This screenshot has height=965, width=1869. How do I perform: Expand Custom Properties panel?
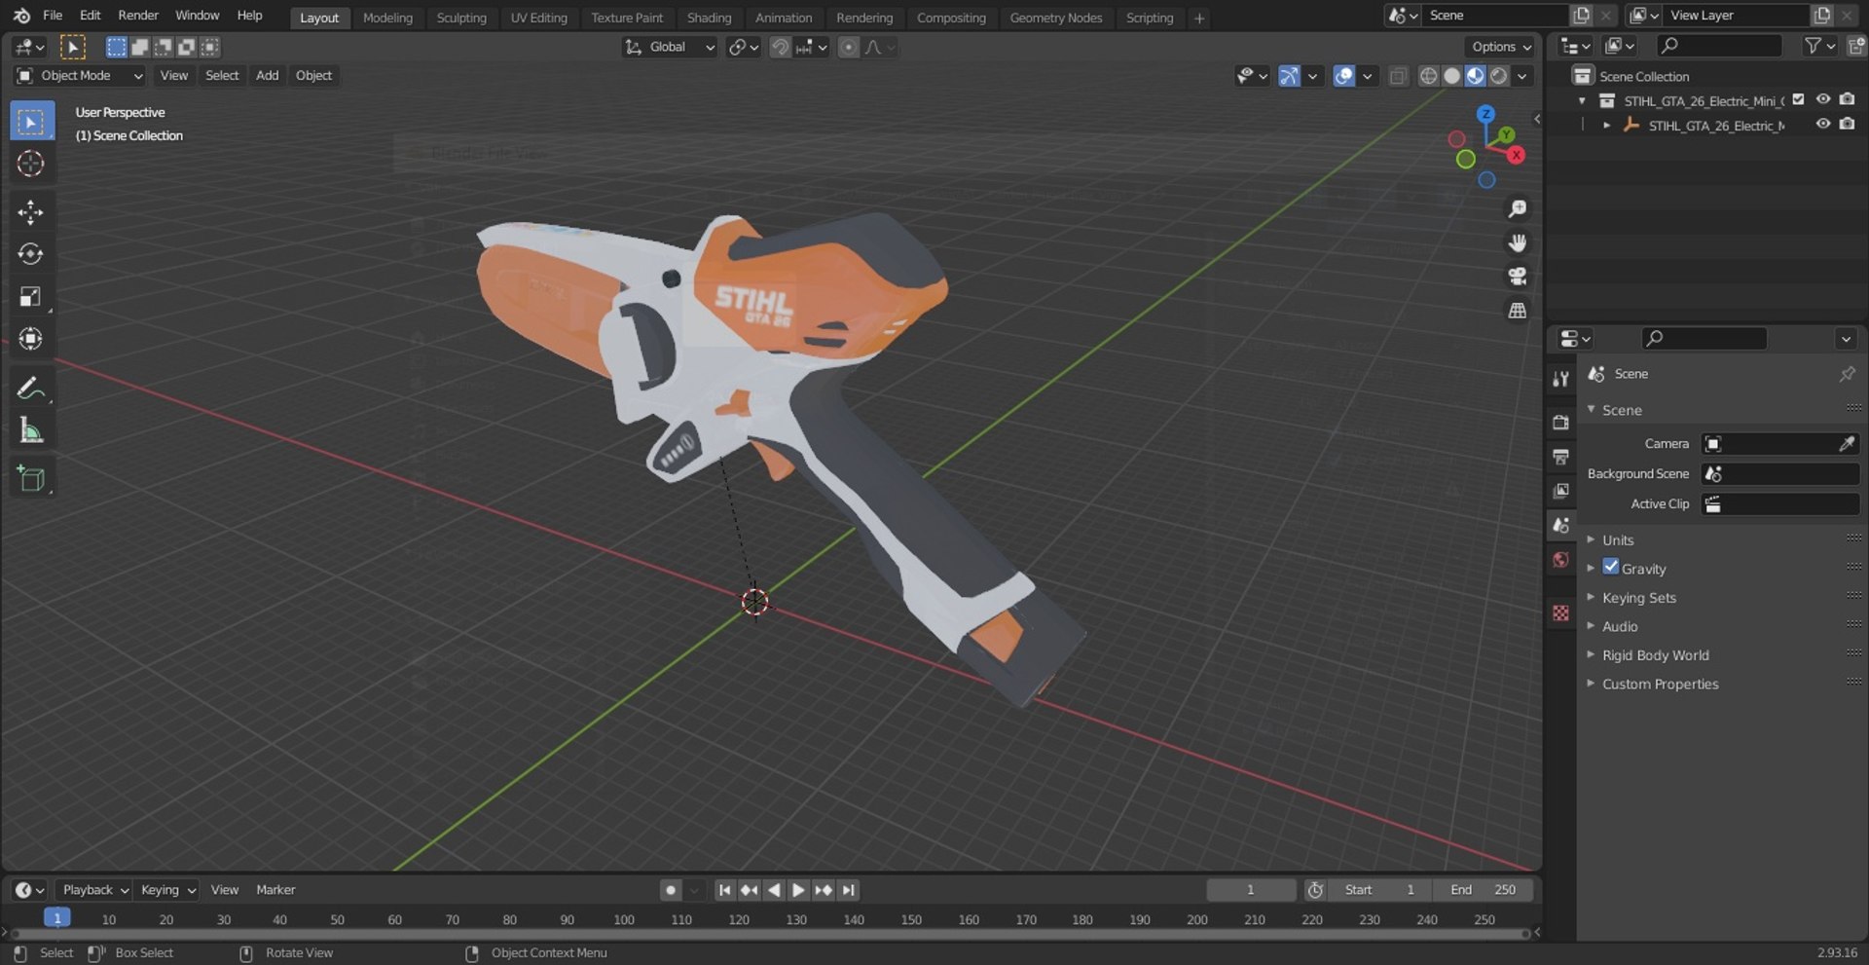1660,684
